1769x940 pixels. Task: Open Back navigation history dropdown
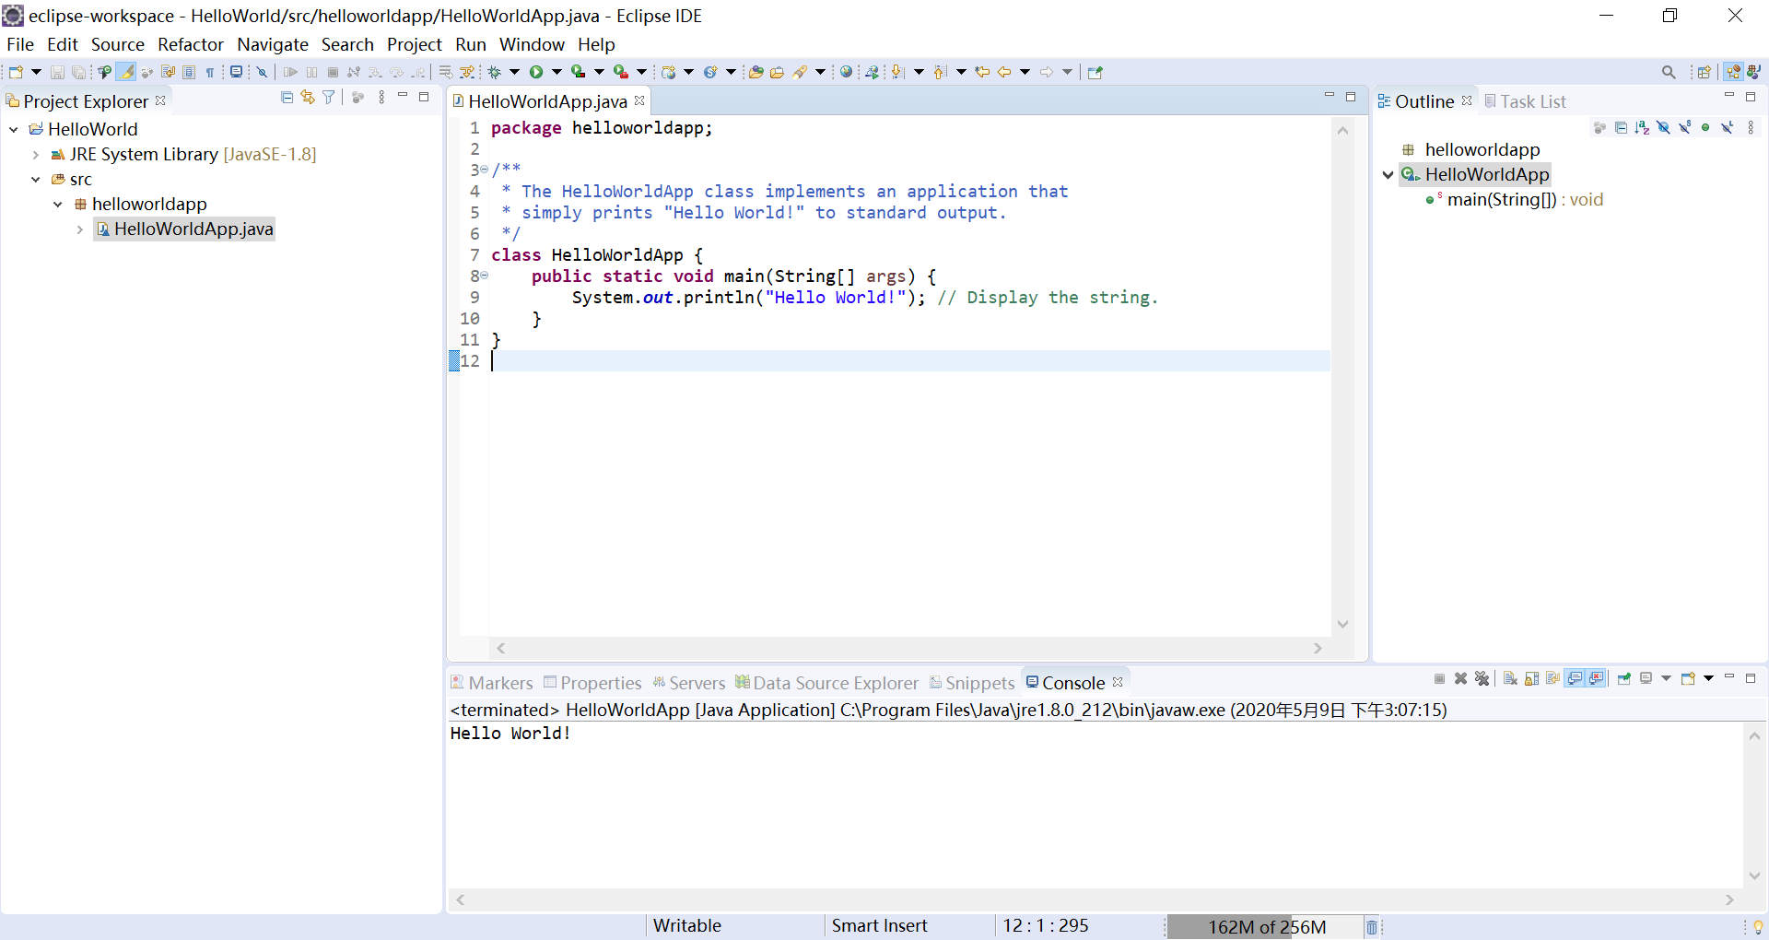tap(1025, 72)
